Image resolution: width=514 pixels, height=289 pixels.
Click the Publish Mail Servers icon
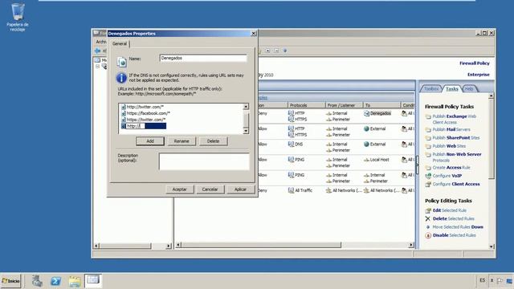point(428,130)
